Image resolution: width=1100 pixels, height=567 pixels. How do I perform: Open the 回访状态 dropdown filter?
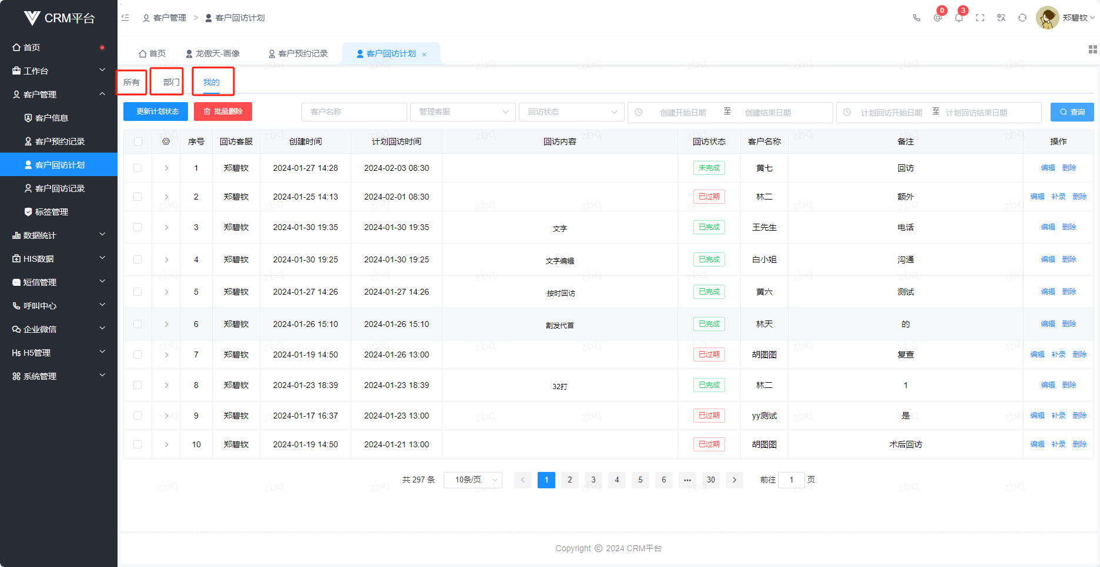click(x=572, y=112)
